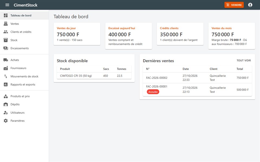Click the Produits et prix shapes icon
260x162 pixels.
pyautogui.click(x=6, y=96)
